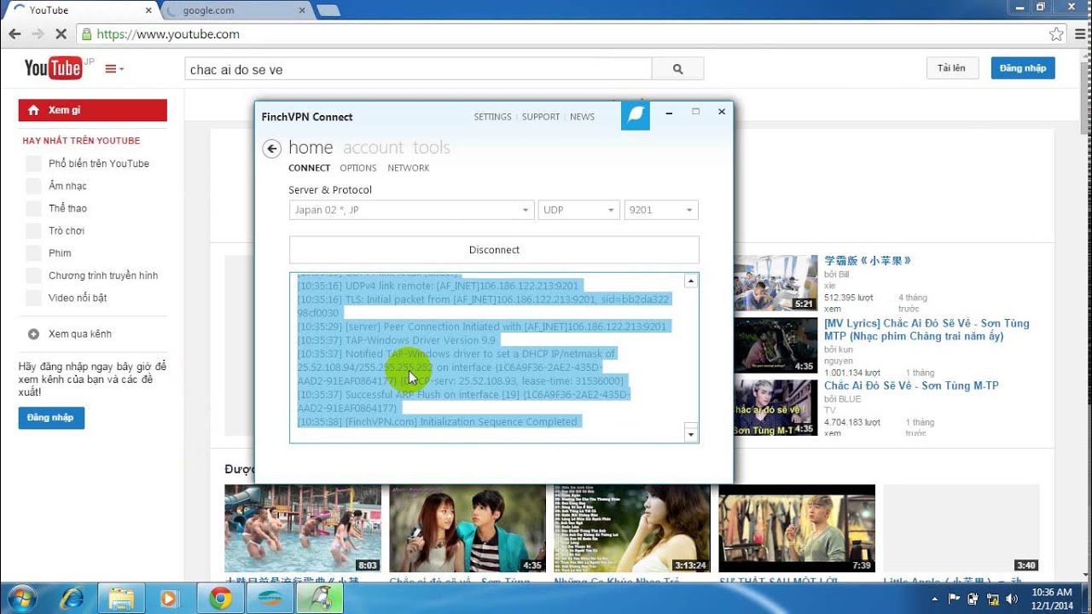Open the Chắc Ai Đó Sẽ Về - Sơn Tùng M-TP link

(x=911, y=385)
